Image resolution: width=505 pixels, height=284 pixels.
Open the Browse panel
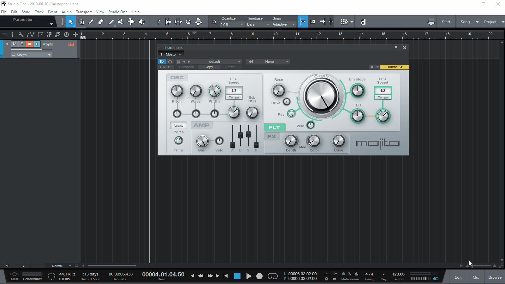point(495,277)
